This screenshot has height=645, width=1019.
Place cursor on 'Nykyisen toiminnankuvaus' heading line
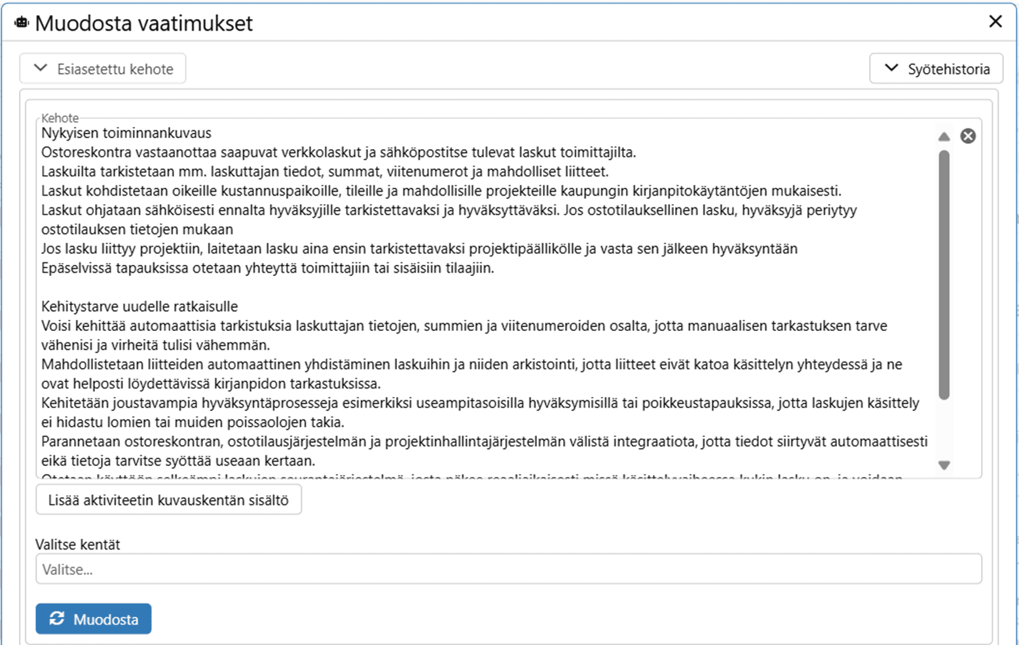click(x=126, y=133)
